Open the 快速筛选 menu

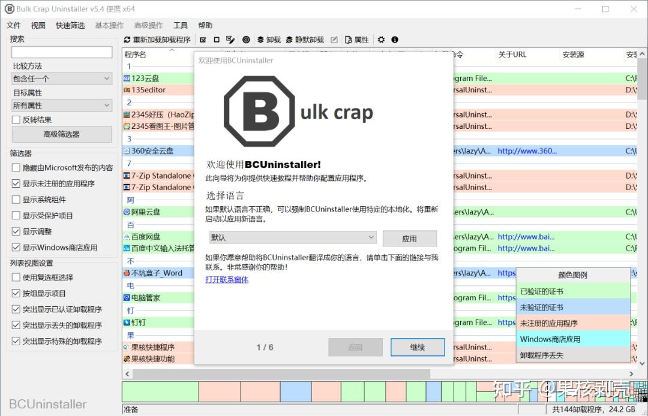point(69,25)
